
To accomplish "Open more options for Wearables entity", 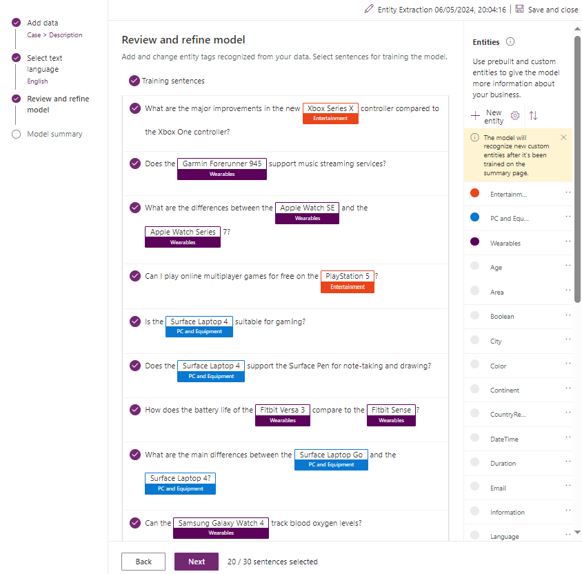I will 568,241.
